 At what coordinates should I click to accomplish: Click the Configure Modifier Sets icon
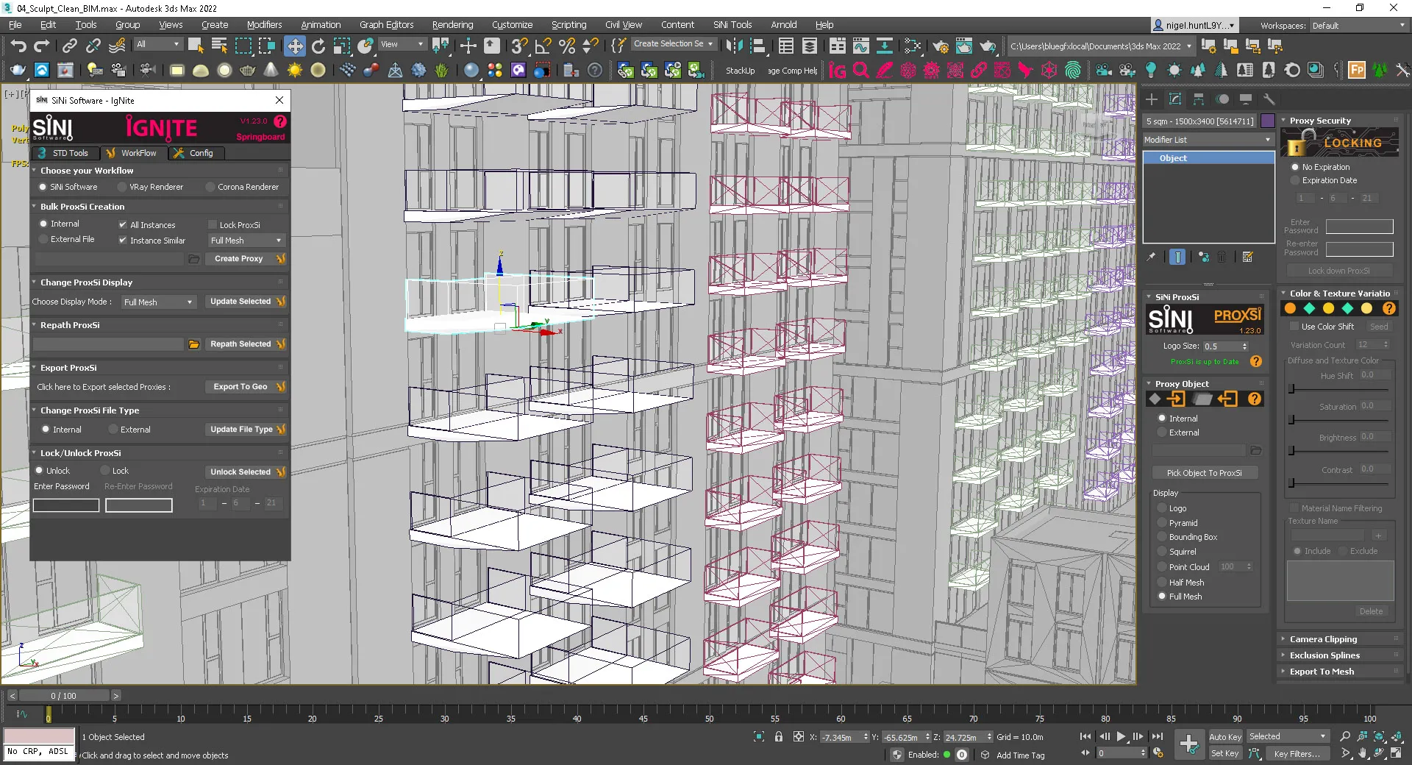(1247, 257)
